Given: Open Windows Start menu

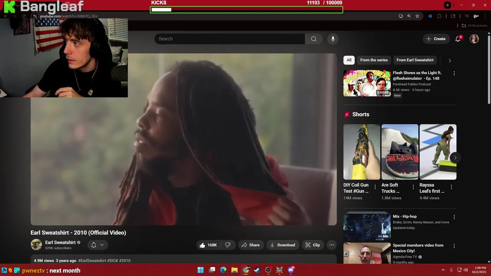Looking at the screenshot, I should [201, 270].
